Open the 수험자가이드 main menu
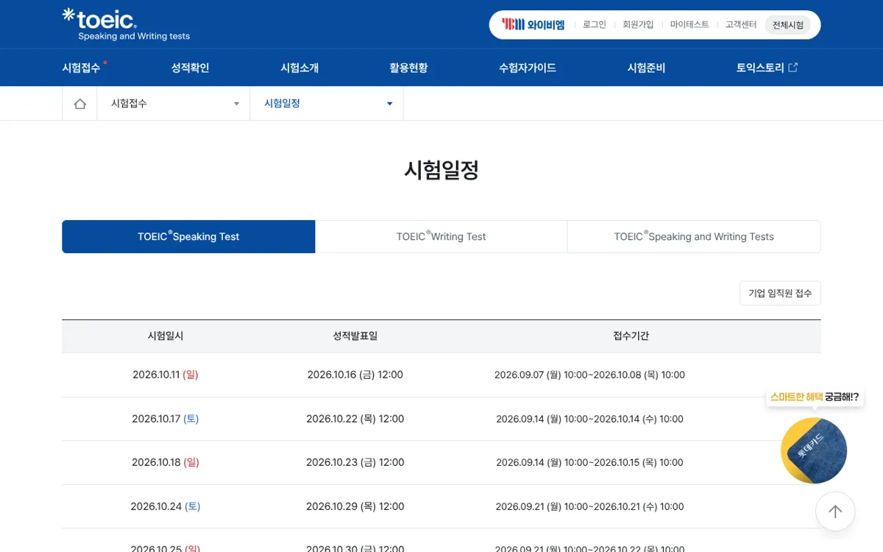The image size is (883, 552). coord(528,68)
